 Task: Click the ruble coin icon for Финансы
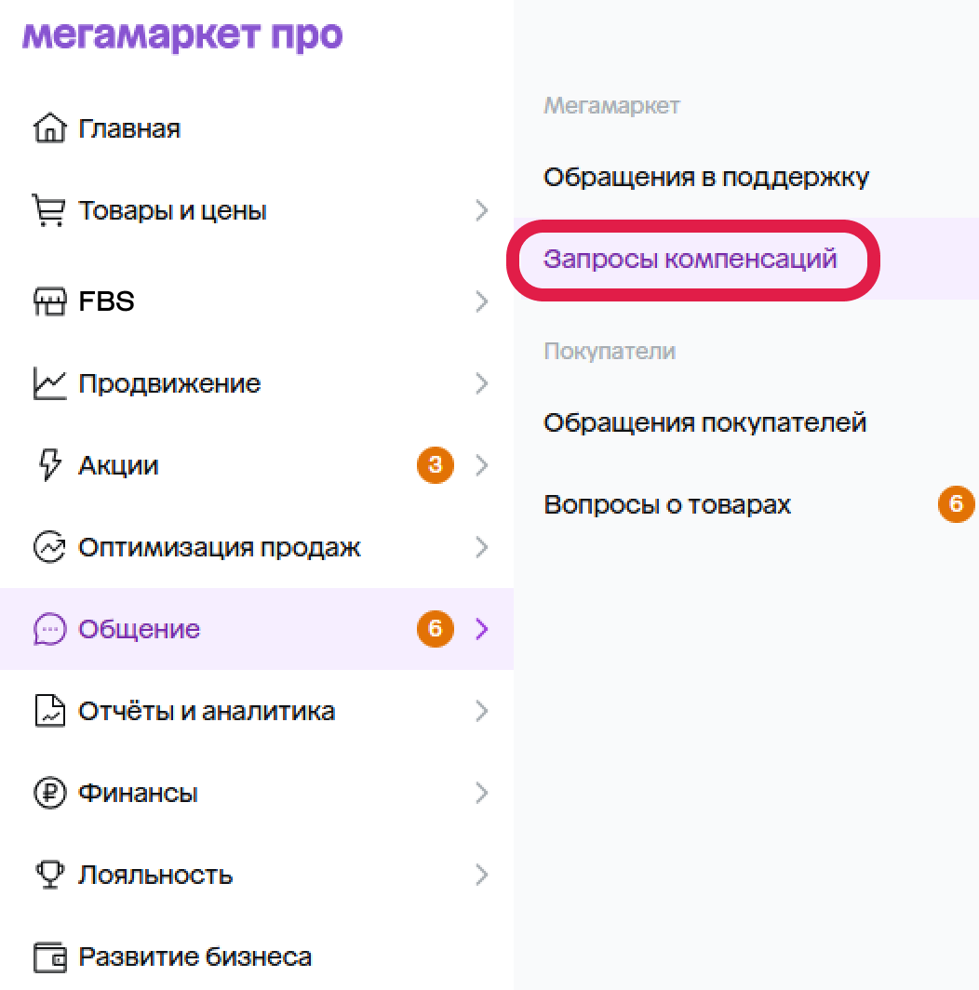coord(50,793)
